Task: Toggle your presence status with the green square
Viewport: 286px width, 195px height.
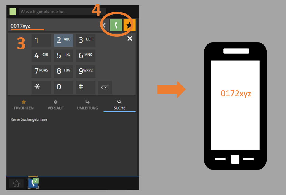Action: coord(13,11)
